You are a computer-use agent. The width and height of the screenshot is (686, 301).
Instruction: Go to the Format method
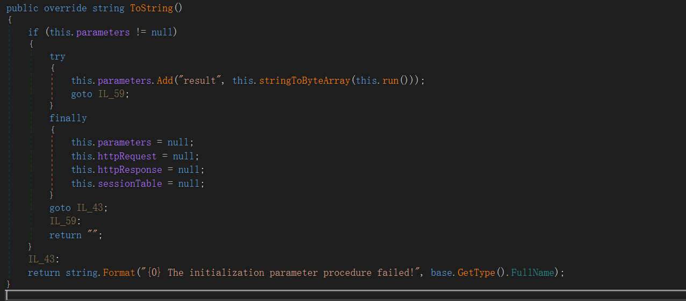119,273
